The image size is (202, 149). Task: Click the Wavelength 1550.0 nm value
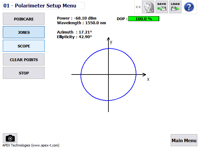(x=81, y=23)
